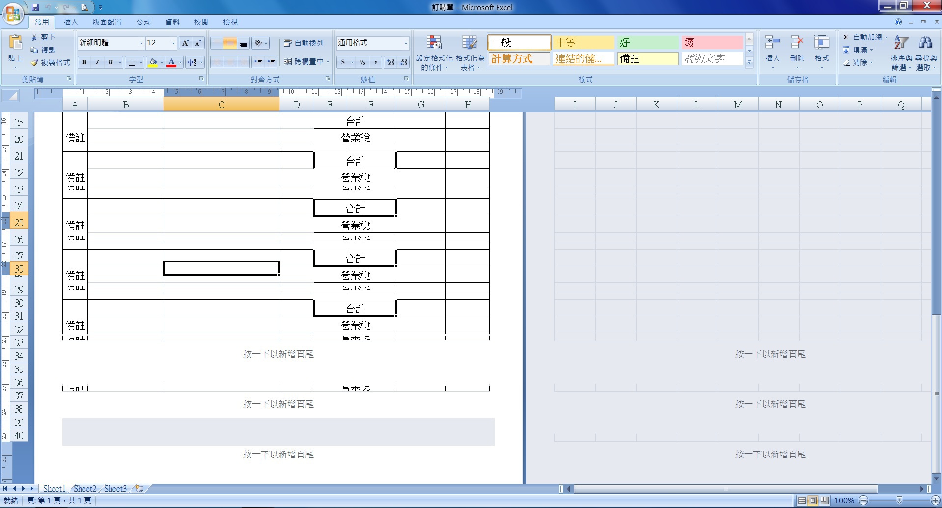Image resolution: width=942 pixels, height=508 pixels.
Task: Decrease font size with the small A icon
Action: [197, 43]
